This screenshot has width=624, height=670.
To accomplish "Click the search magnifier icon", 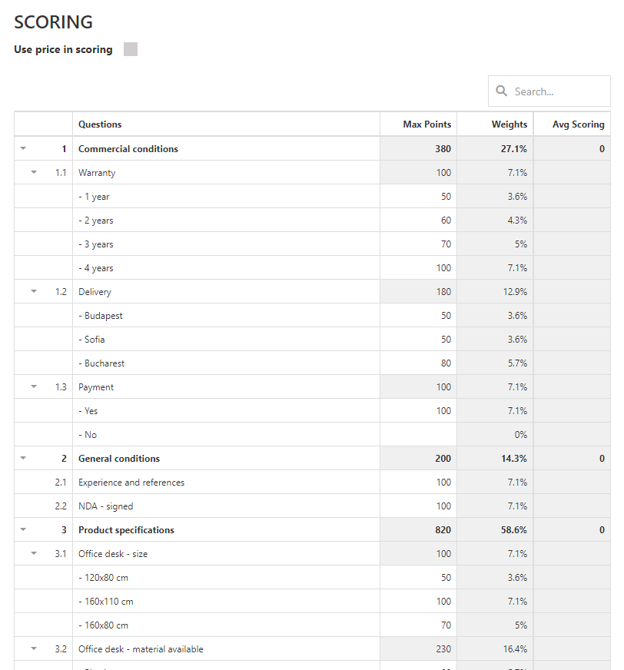I will (x=502, y=91).
